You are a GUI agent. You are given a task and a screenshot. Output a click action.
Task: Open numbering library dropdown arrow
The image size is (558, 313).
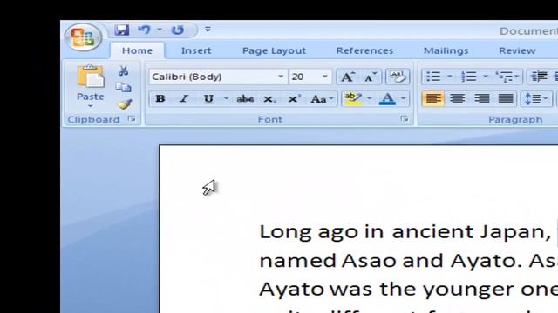[x=486, y=77]
